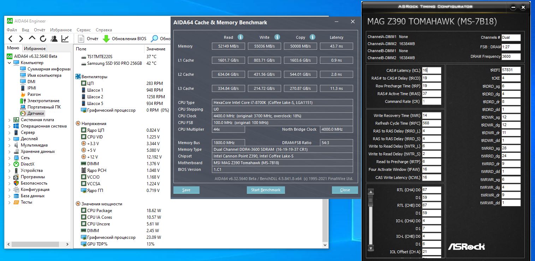Click the tREFI value field
535x261 pixels.
click(511, 70)
